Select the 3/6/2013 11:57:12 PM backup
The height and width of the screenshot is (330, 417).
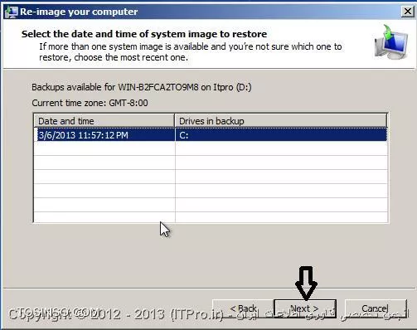[211, 135]
